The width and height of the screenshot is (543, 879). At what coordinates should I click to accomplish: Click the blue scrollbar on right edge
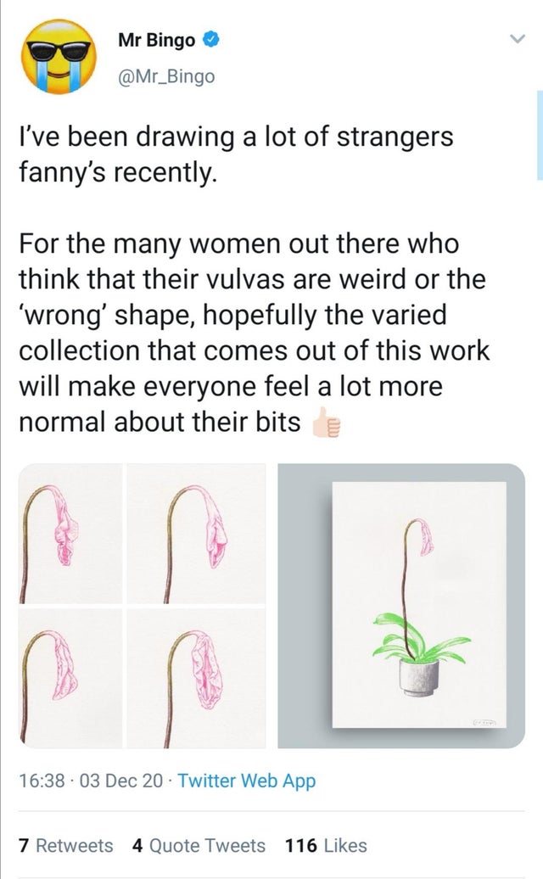pyautogui.click(x=540, y=135)
